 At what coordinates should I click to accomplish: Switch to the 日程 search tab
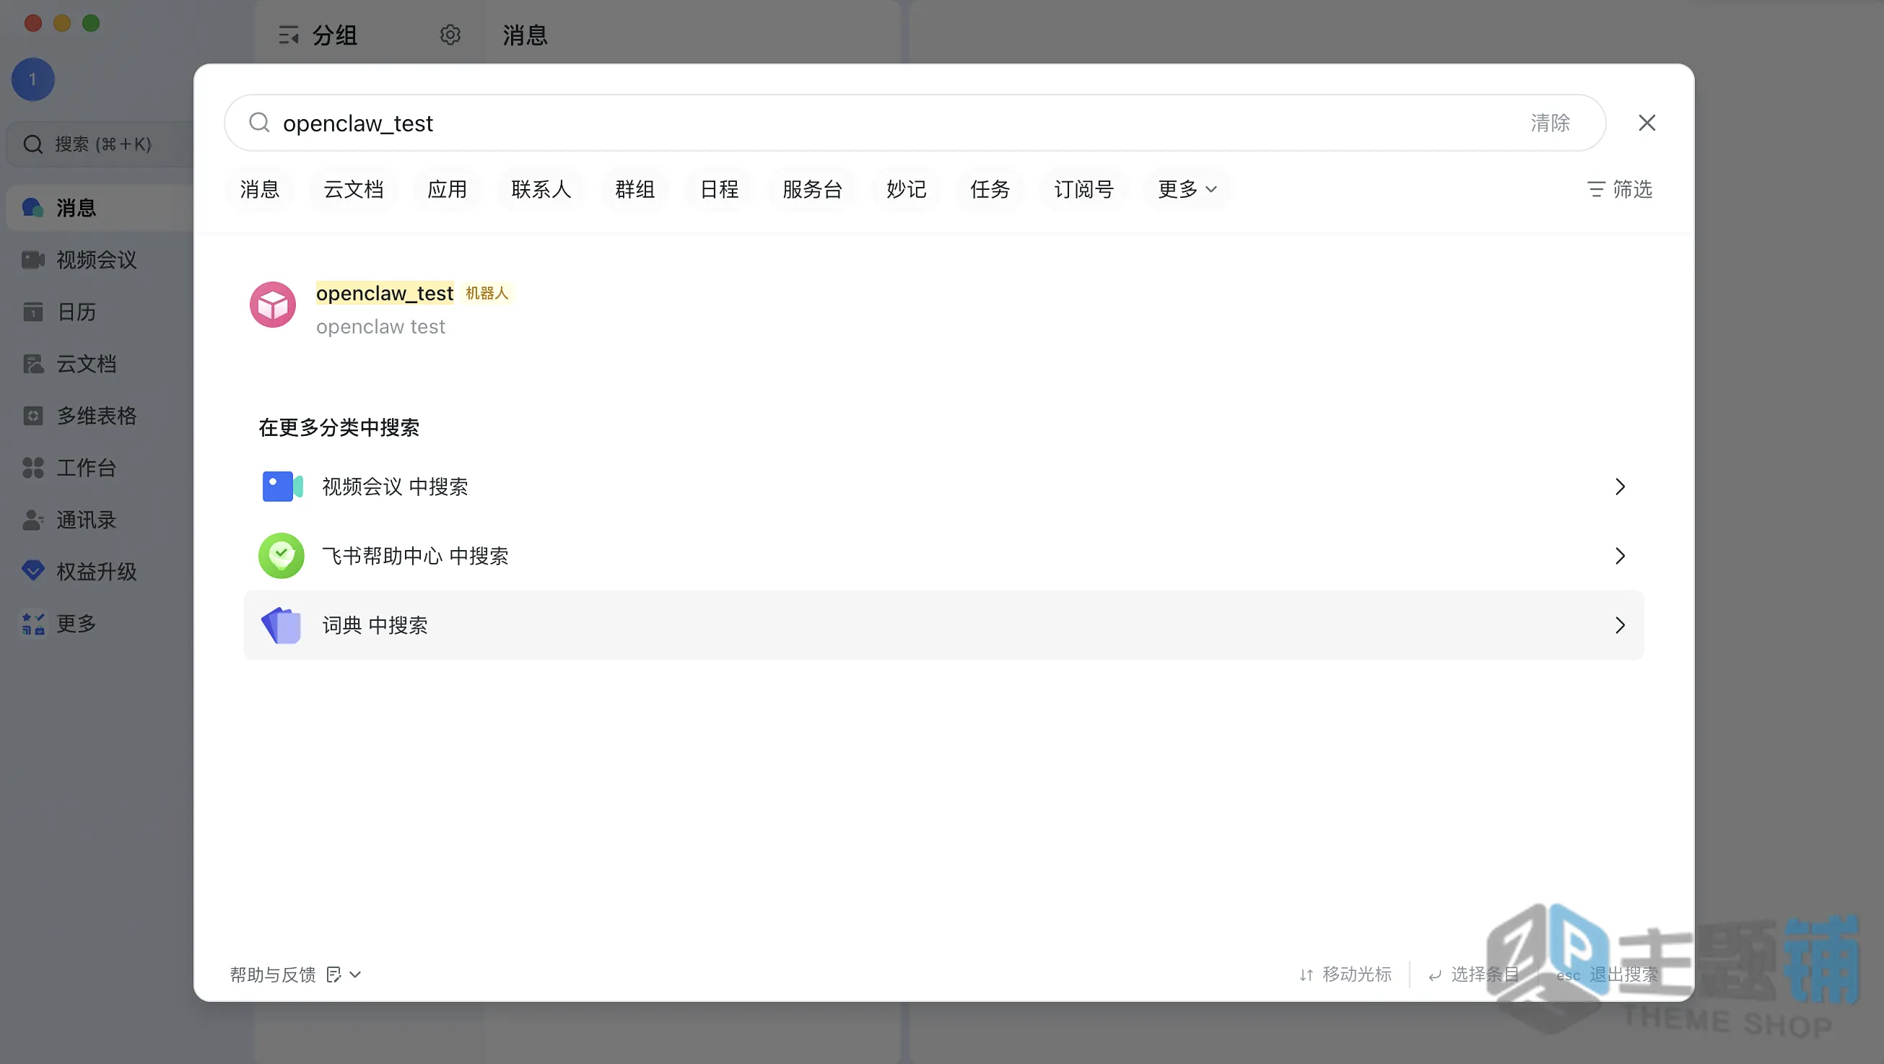719,189
